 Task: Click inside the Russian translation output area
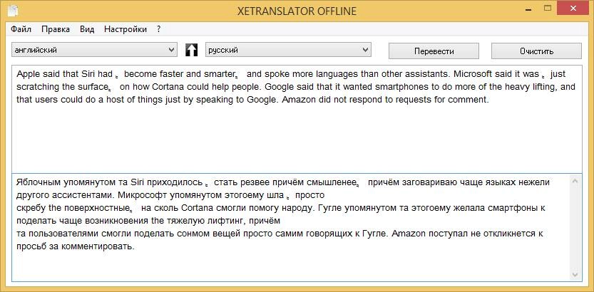(290, 227)
